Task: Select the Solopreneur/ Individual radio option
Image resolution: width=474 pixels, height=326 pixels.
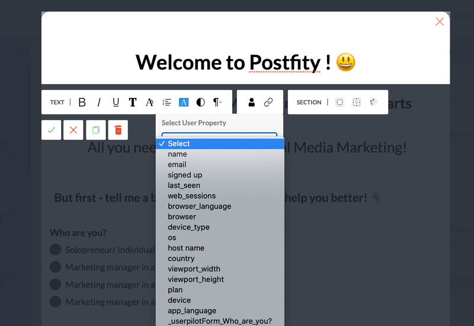Action: click(55, 250)
